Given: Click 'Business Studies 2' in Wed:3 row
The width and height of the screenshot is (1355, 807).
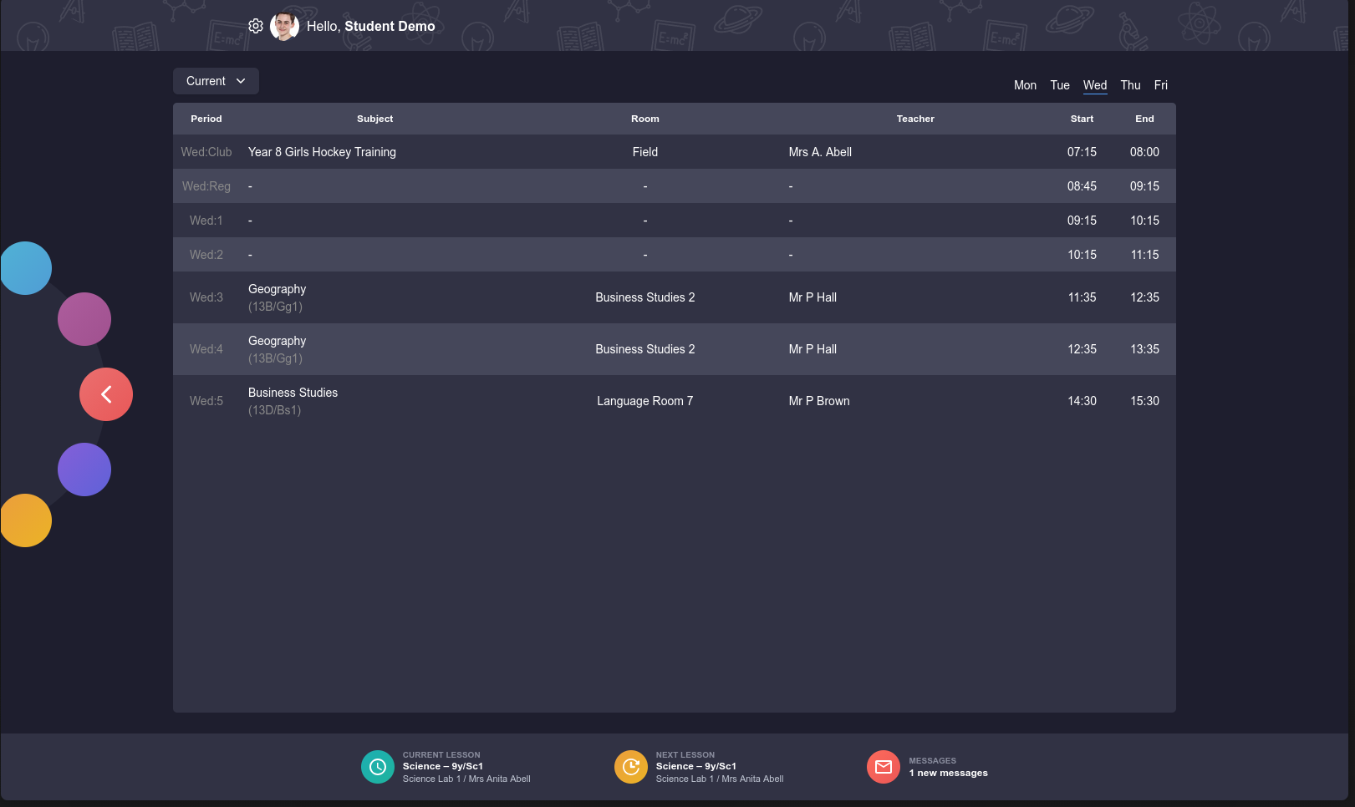Looking at the screenshot, I should click(x=645, y=297).
